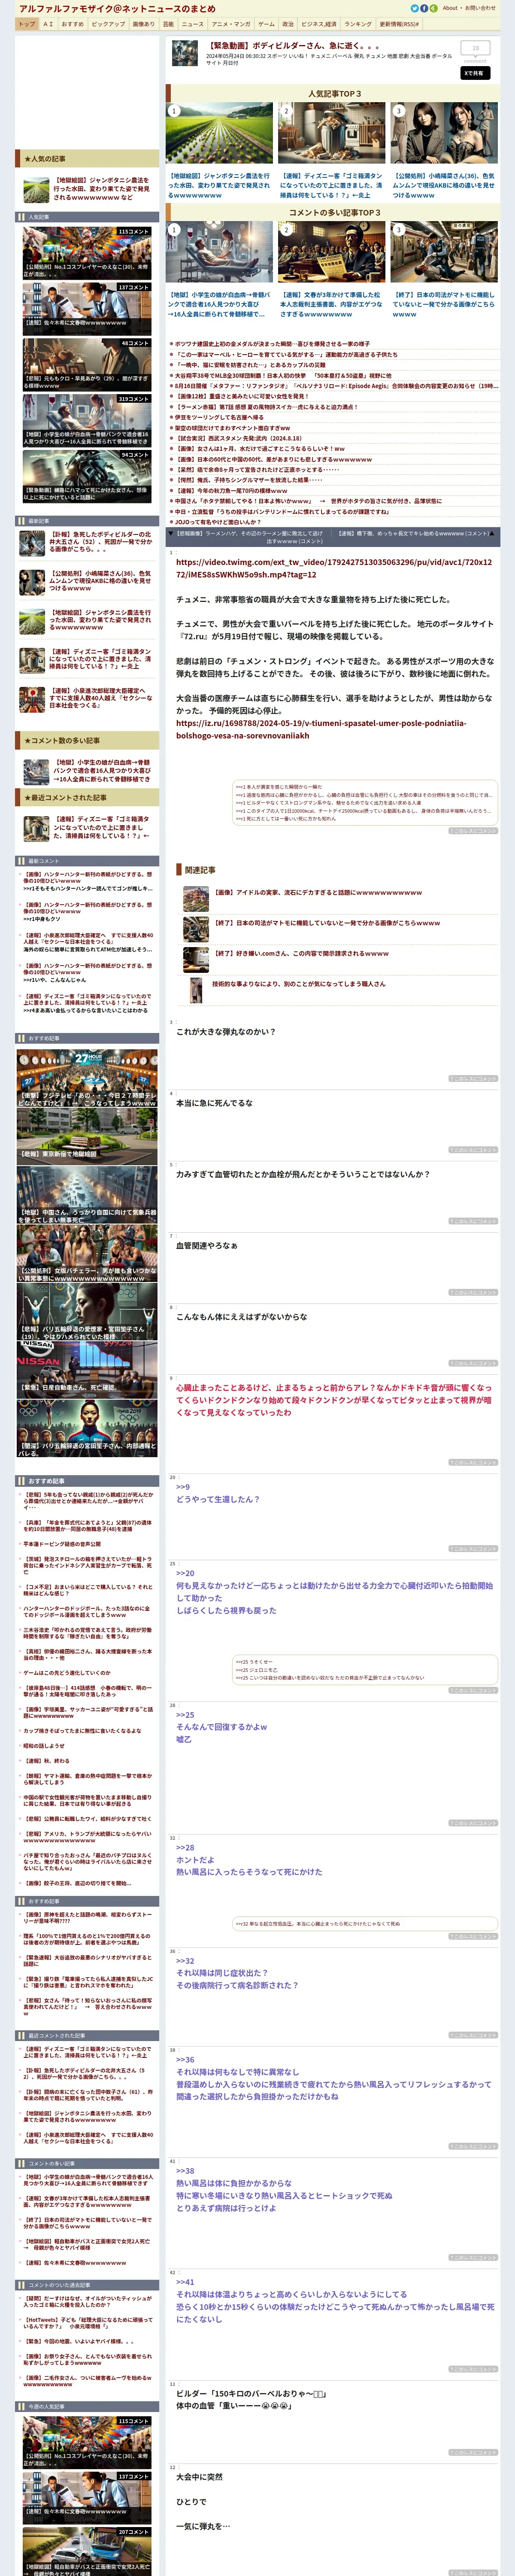The image size is (515, 2576).
Task: Click the >>28 reply anchor in comment 32
Action: click(185, 1847)
